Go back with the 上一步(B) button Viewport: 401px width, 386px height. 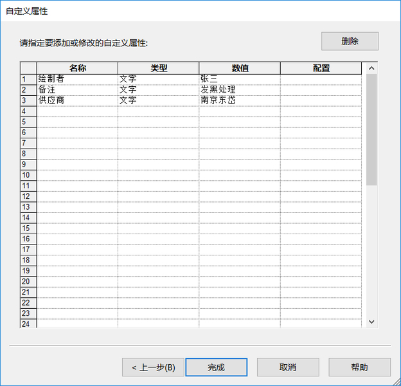click(153, 367)
